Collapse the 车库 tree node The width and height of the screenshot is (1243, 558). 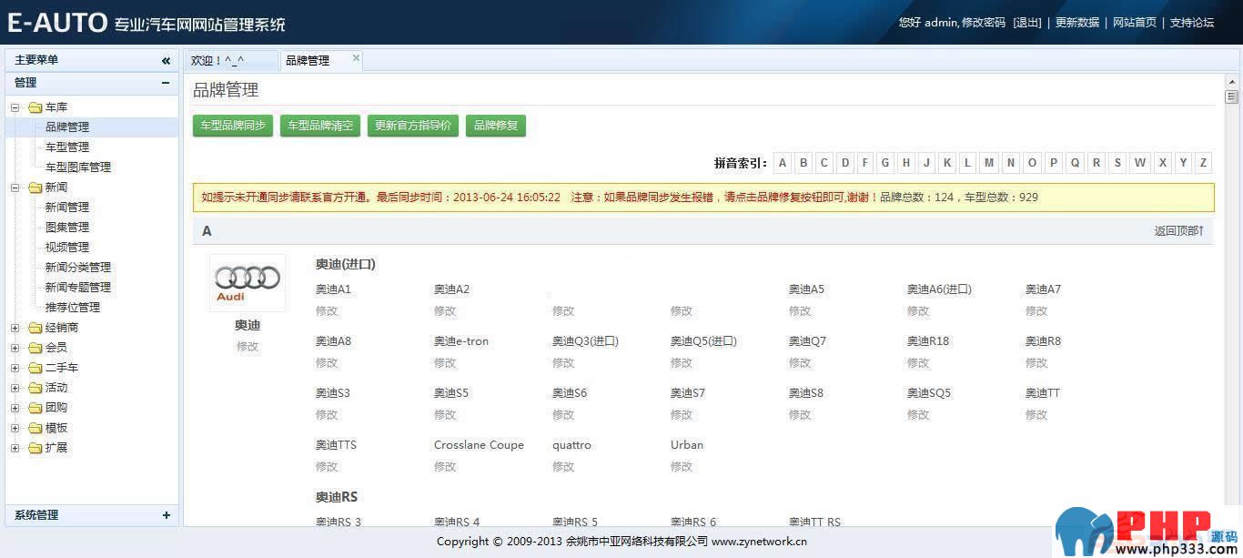(x=15, y=107)
